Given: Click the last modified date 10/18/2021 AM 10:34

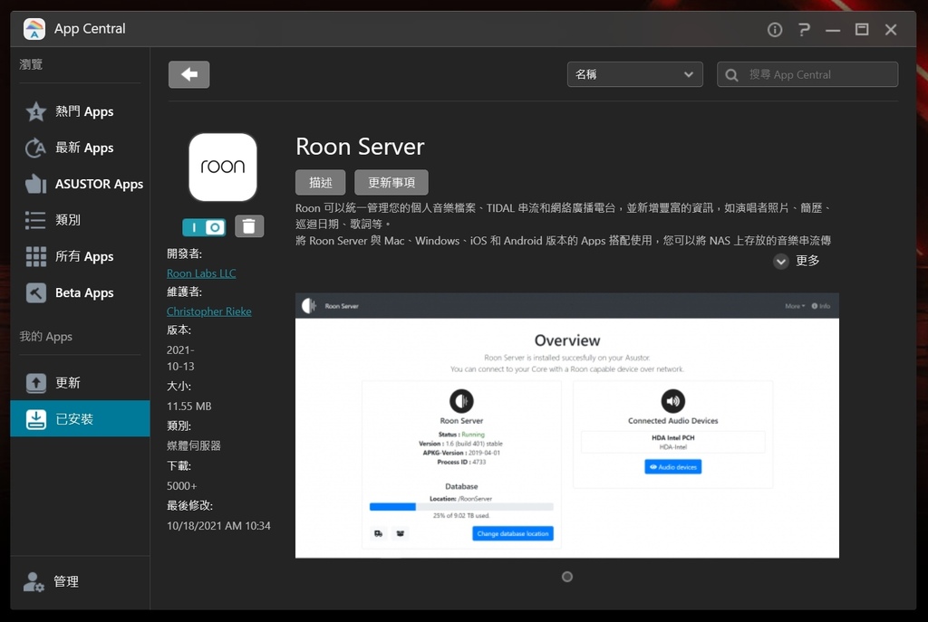Looking at the screenshot, I should (x=218, y=526).
